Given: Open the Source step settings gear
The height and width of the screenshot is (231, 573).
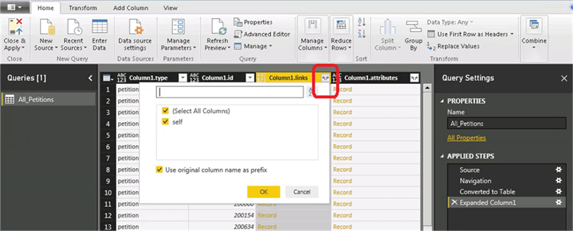Looking at the screenshot, I should pyautogui.click(x=558, y=170).
